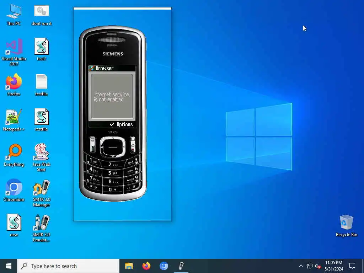Tap the 8 tuv key on keypad
364x273 pixels.
(113, 182)
